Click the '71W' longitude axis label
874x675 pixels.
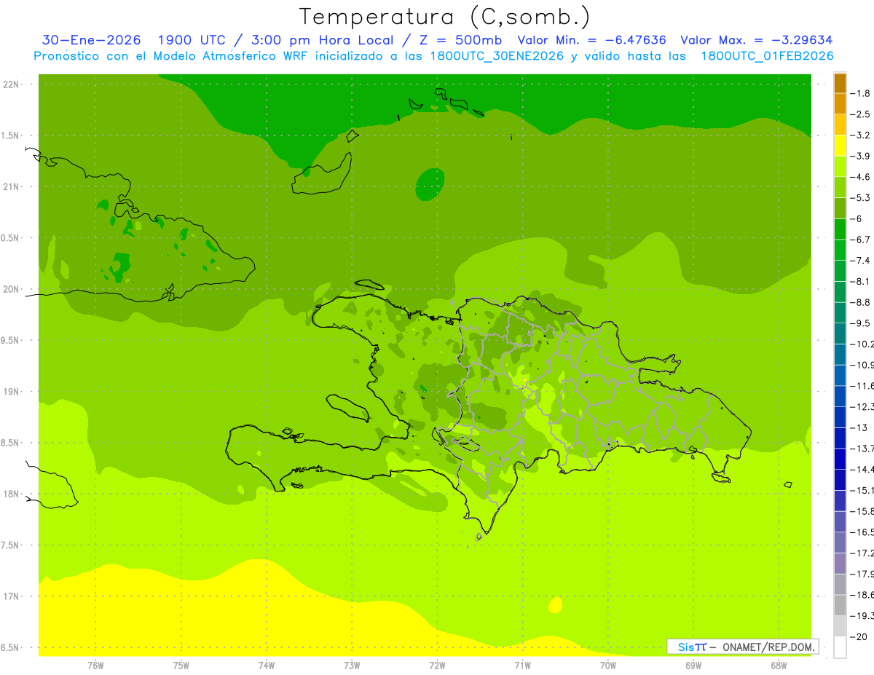point(522,666)
